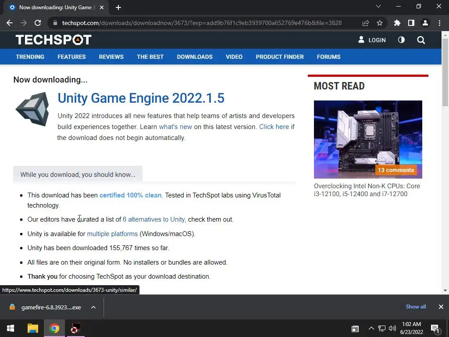Open PRODUCT FINDER
This screenshot has width=449, height=337.
[x=280, y=57]
